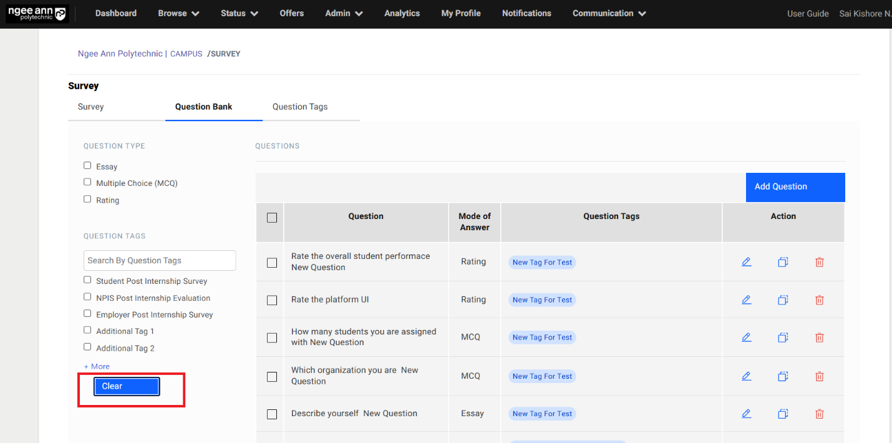The height and width of the screenshot is (443, 892).
Task: Edit 'Rate the overall student performace' question
Action: (746, 262)
